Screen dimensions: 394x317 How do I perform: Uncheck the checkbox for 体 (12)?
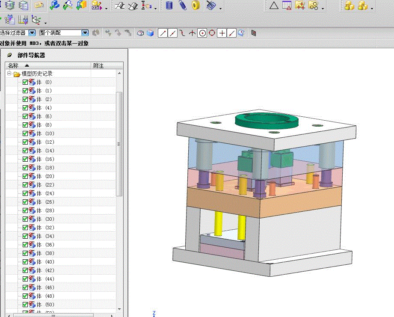click(25, 142)
